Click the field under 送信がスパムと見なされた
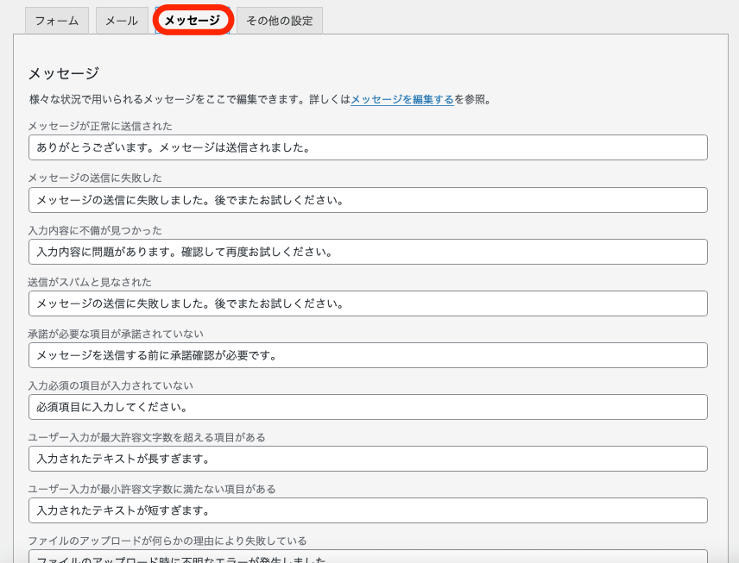 (x=368, y=303)
